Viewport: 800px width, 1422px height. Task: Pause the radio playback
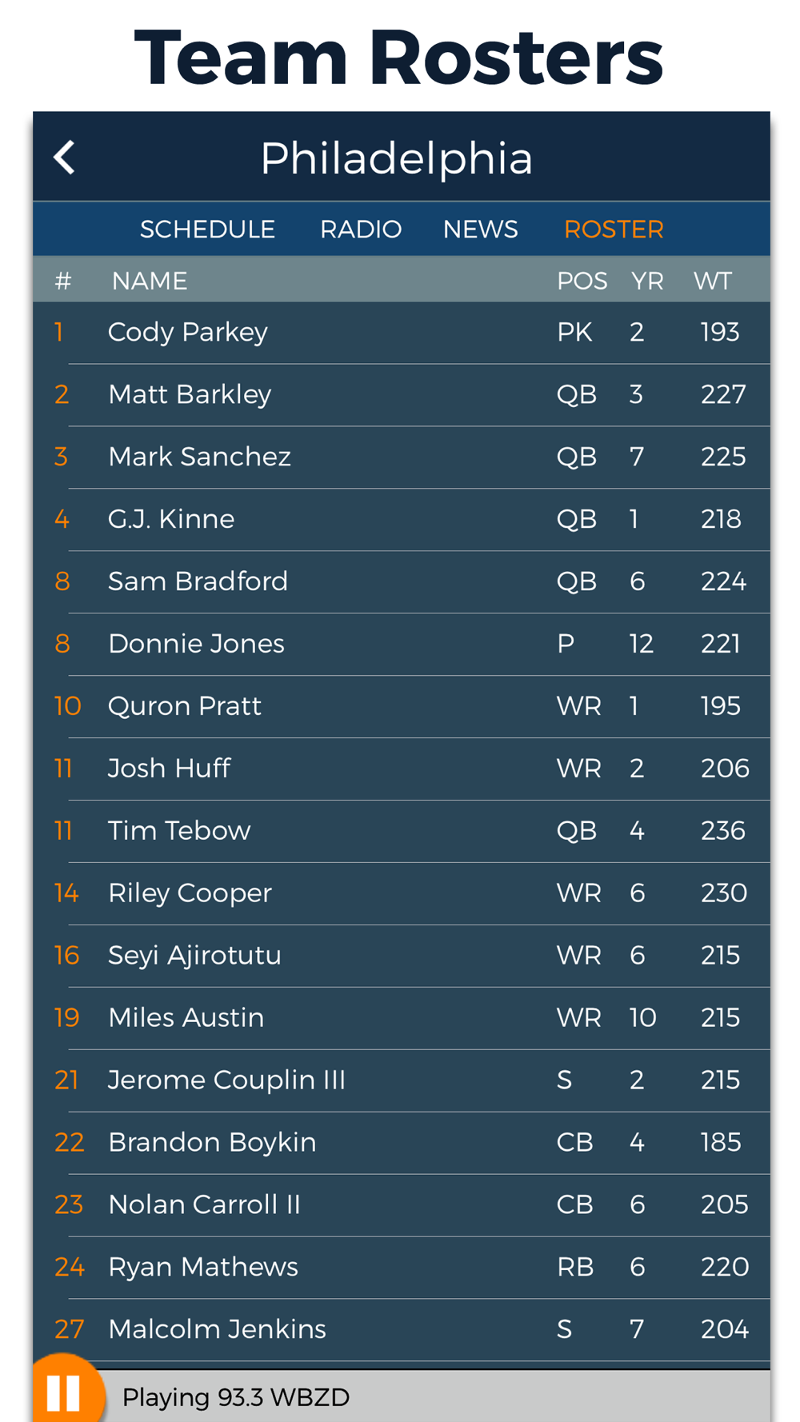(64, 1392)
